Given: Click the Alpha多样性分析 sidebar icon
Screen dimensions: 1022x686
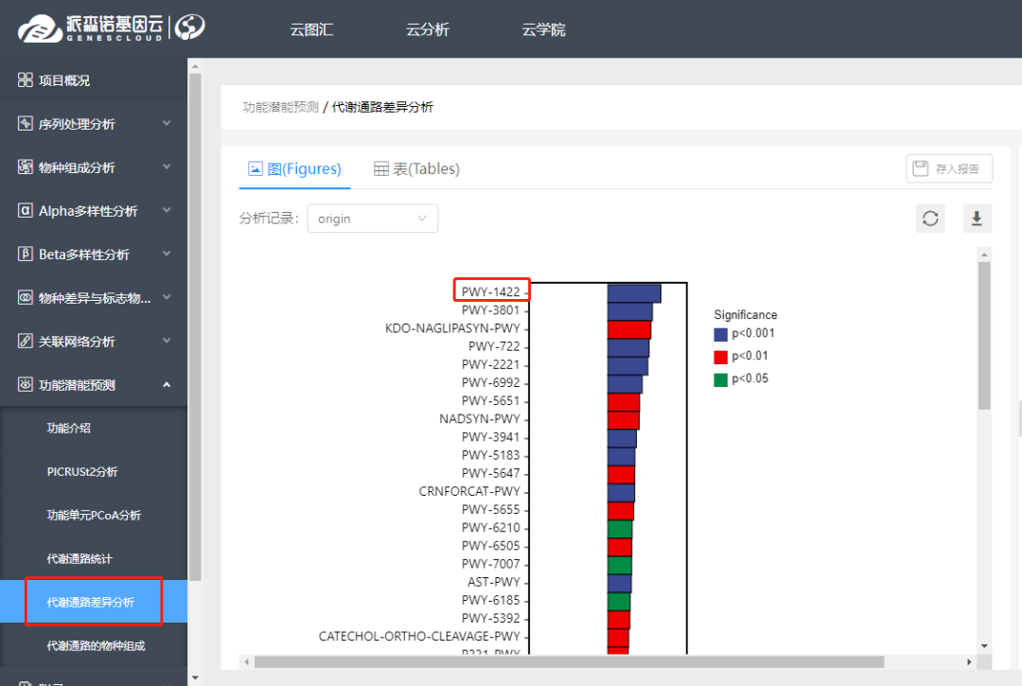Looking at the screenshot, I should 26,211.
